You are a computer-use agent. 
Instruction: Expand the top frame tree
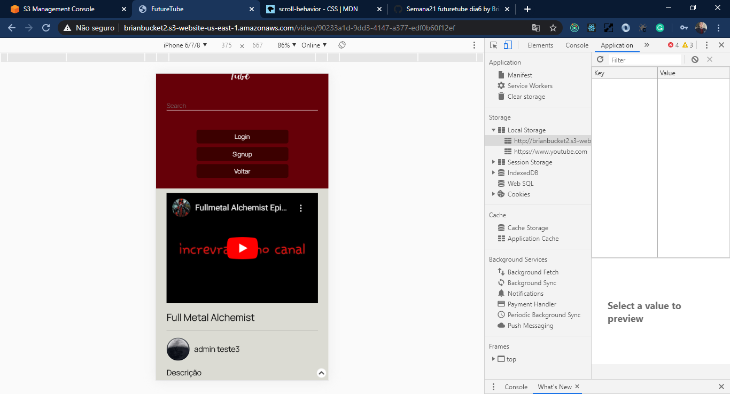click(494, 359)
